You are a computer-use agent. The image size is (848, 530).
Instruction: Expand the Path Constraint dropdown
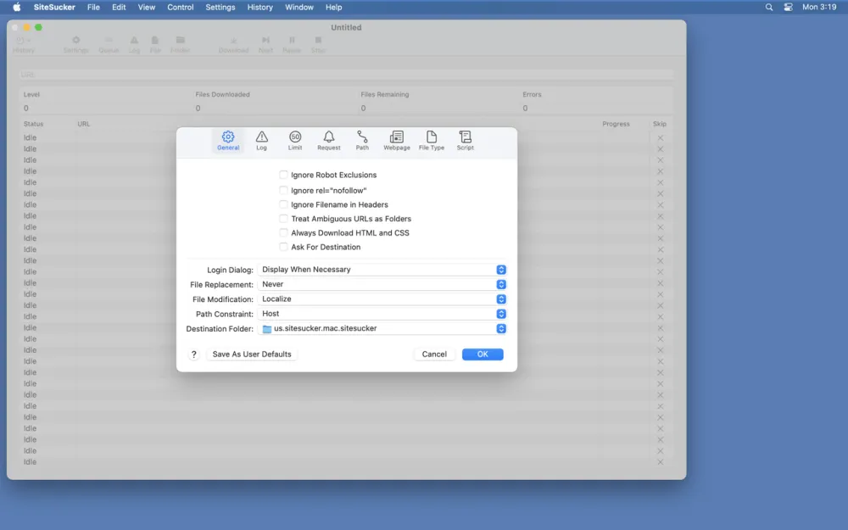tap(501, 314)
